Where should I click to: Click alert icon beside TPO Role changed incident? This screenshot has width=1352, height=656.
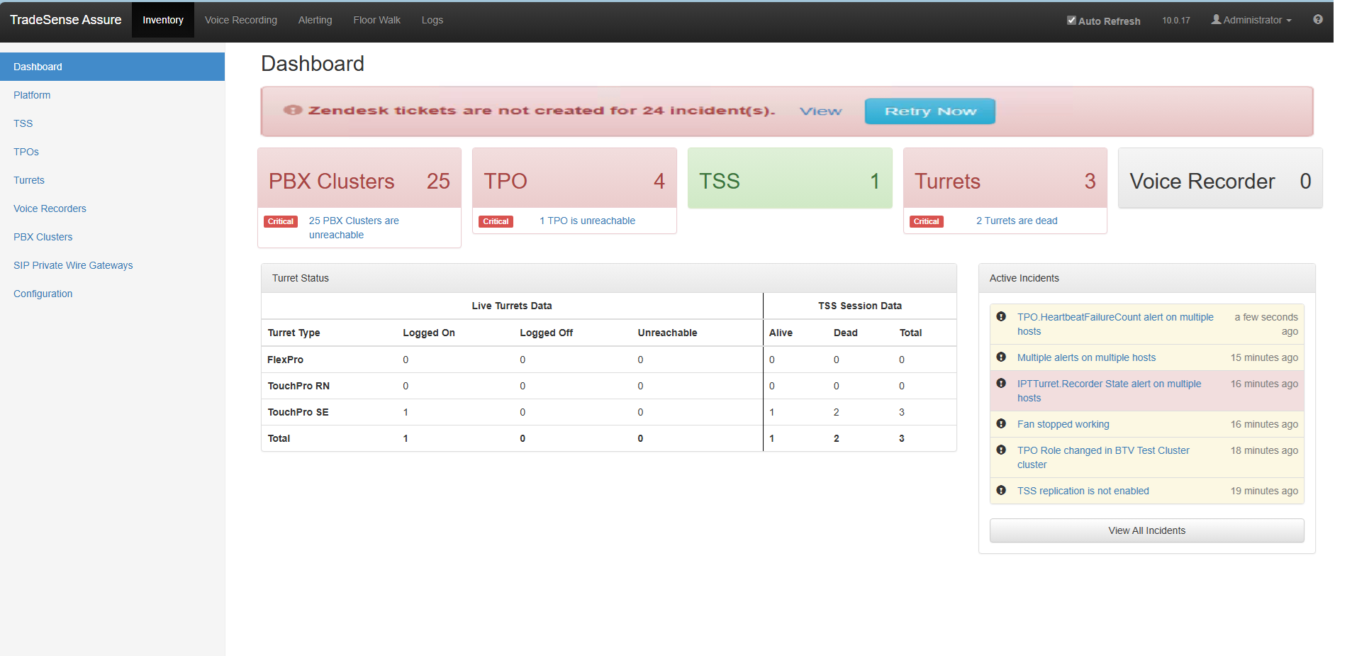[1001, 450]
